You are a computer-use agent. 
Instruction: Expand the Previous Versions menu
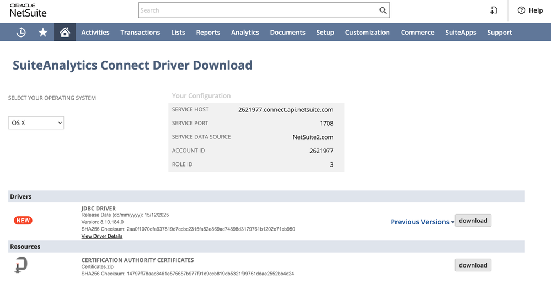[422, 222]
